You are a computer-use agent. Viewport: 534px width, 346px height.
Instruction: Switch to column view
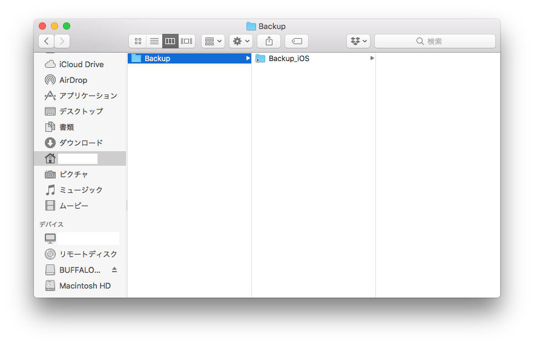click(x=170, y=41)
